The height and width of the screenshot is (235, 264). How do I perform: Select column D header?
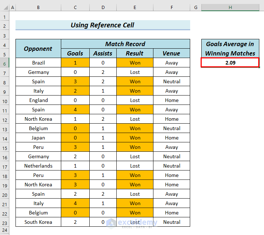(103, 8)
